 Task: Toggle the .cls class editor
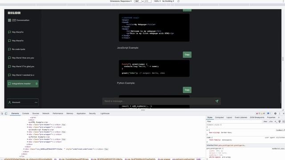coord(271,121)
